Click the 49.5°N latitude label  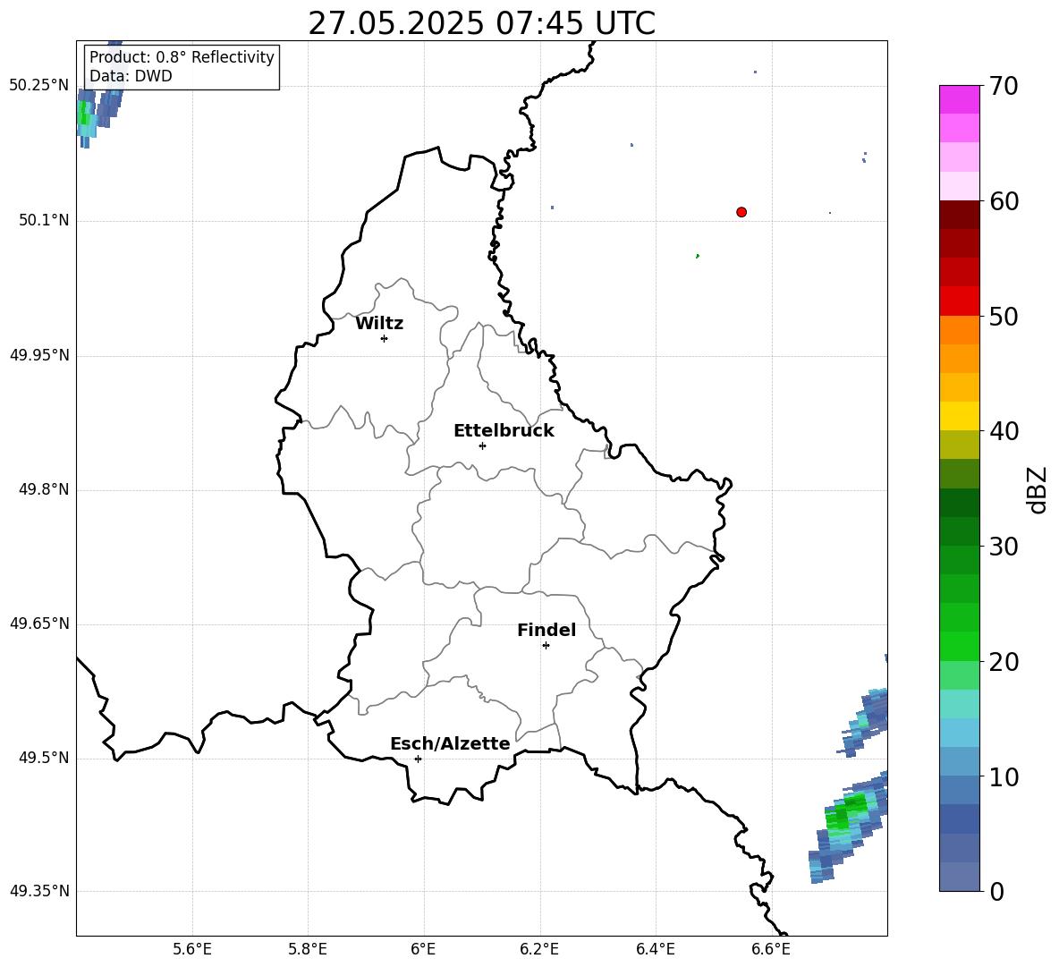pos(44,758)
